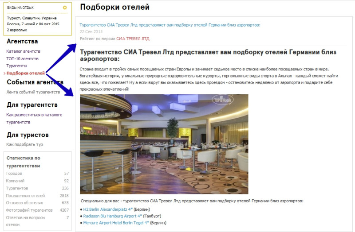The height and width of the screenshot is (232, 355).
Task: Click the Городов statistics row
Action: (x=37, y=174)
